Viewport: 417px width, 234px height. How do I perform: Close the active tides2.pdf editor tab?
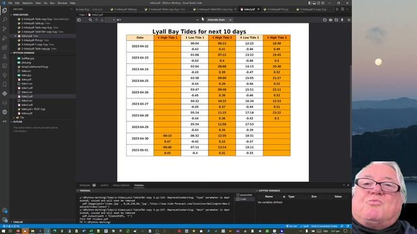(x=258, y=9)
